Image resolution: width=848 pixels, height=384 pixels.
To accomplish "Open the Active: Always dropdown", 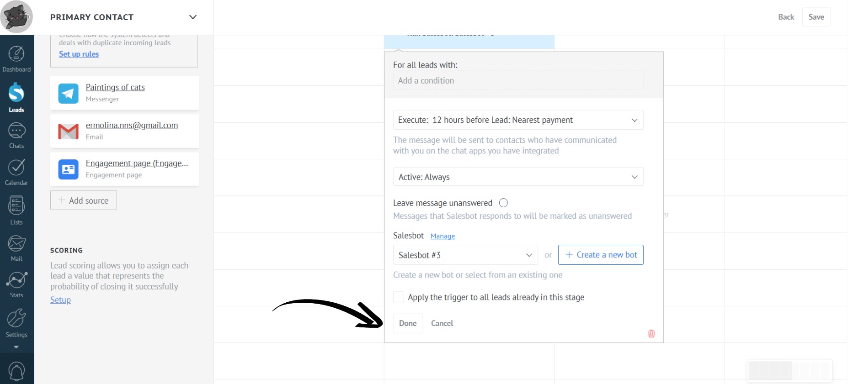I will (518, 177).
